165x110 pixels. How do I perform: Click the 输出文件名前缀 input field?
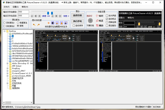23,12
